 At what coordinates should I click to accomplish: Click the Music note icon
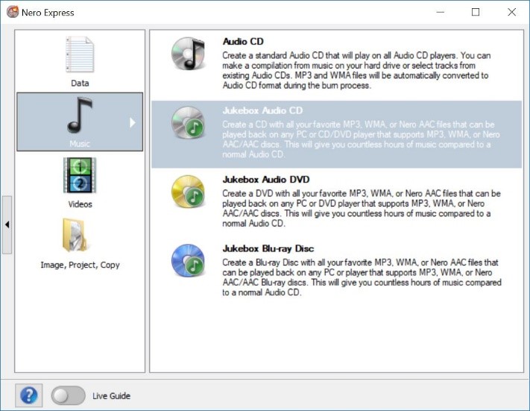tap(79, 116)
